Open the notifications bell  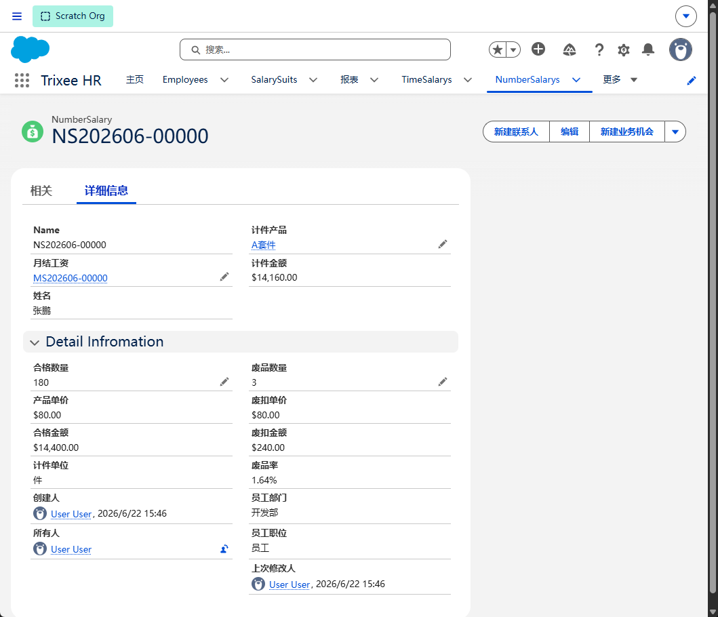click(648, 49)
